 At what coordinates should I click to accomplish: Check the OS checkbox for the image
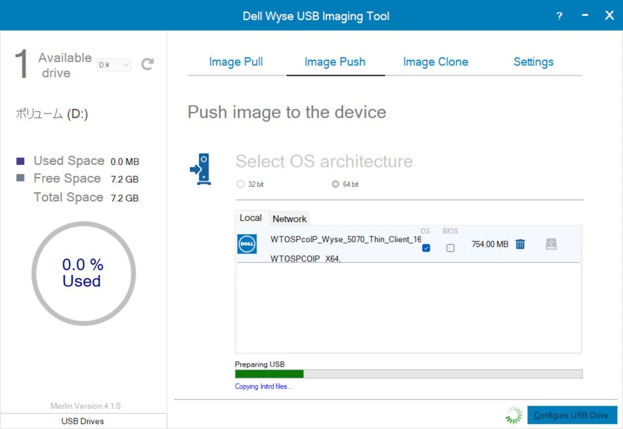point(426,248)
